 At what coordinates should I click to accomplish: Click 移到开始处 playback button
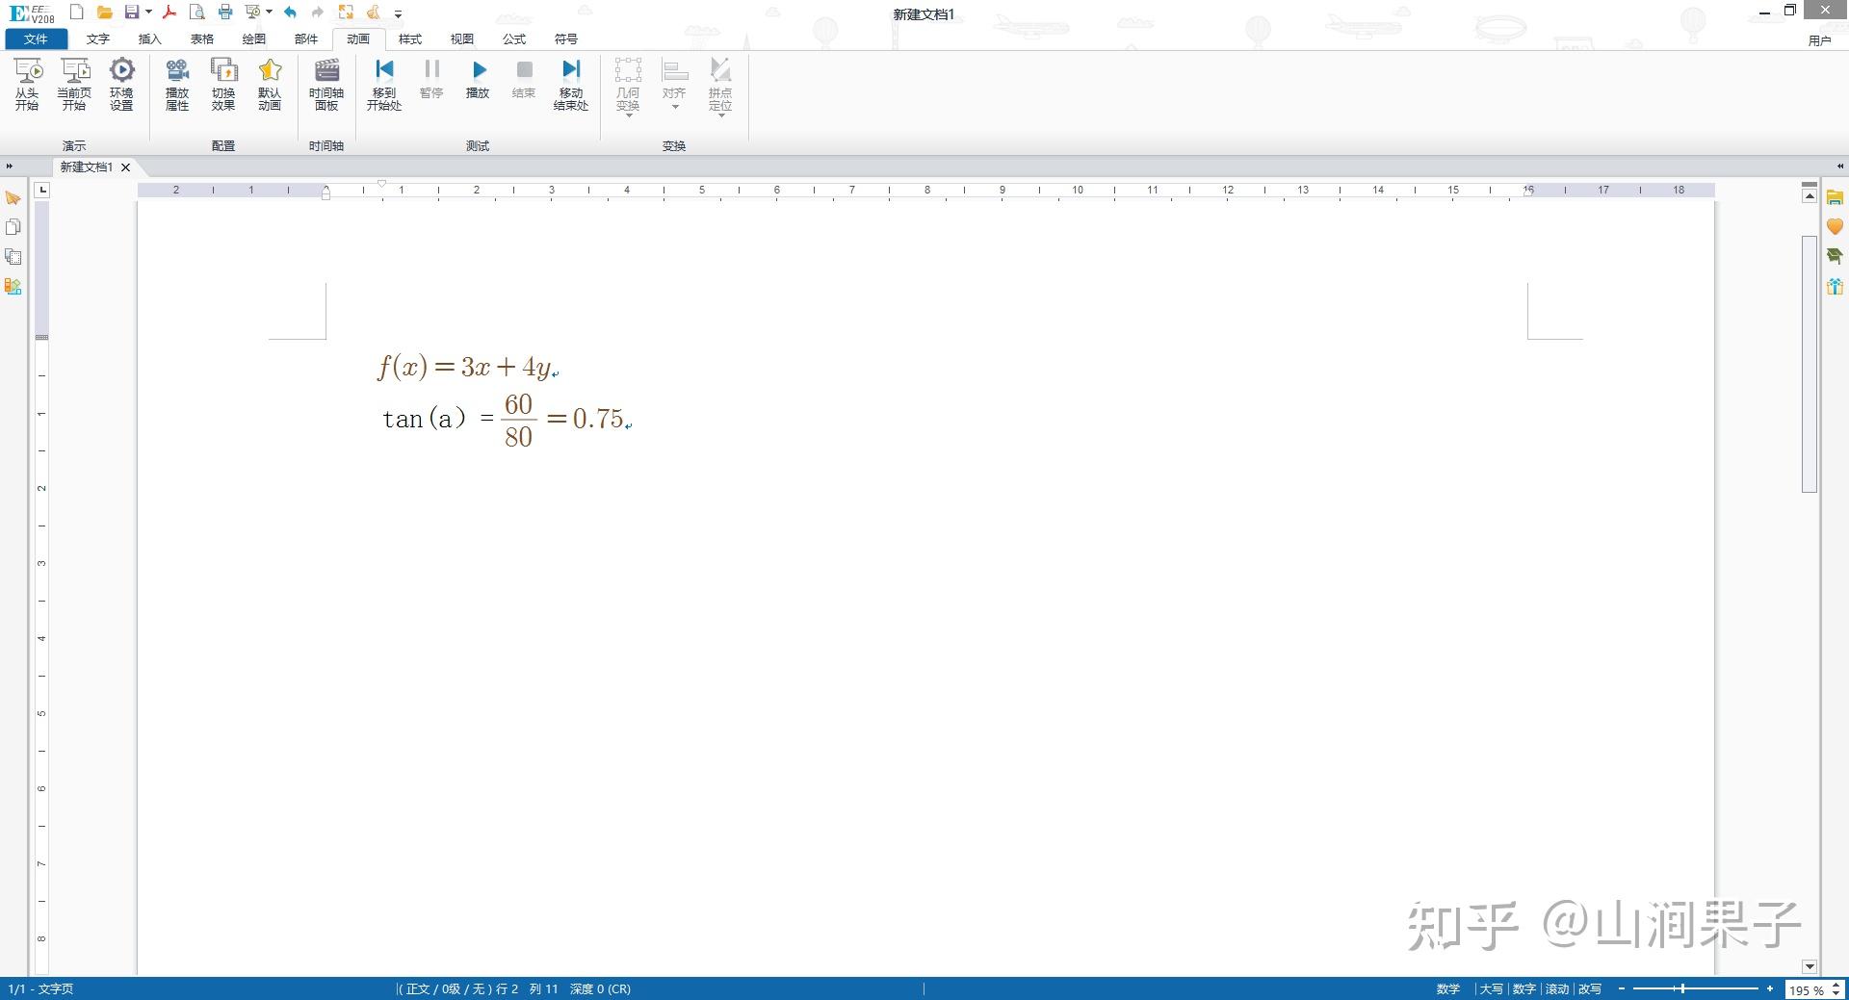tap(384, 84)
